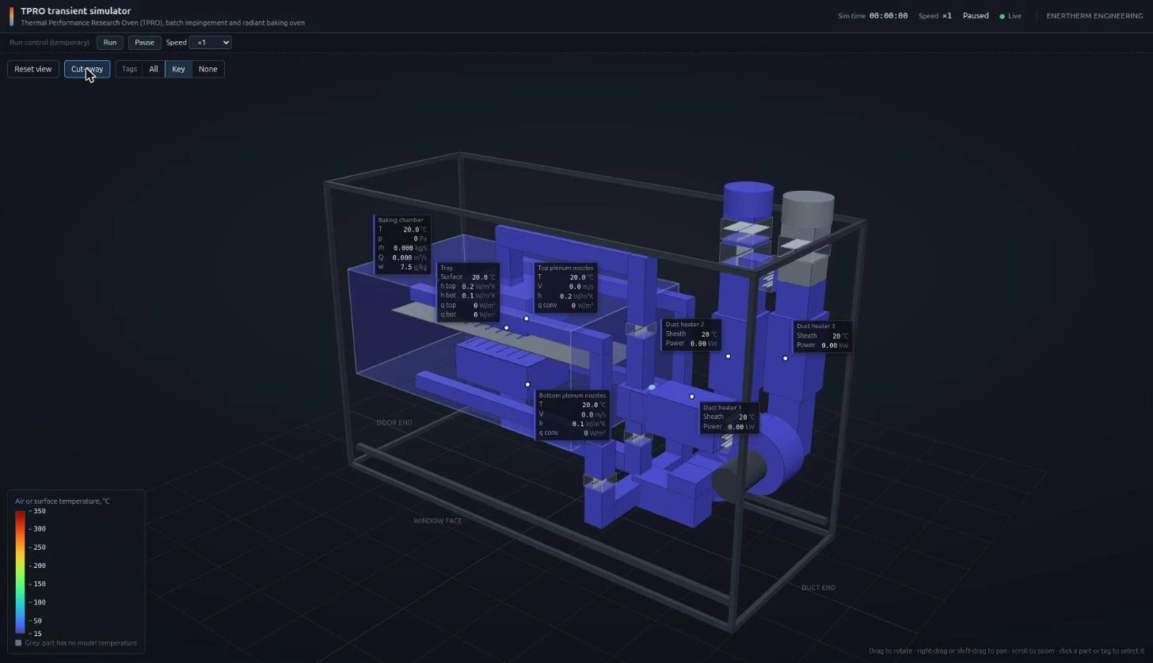Viewport: 1153px width, 663px height.
Task: Click the green Live status dot
Action: [1003, 16]
